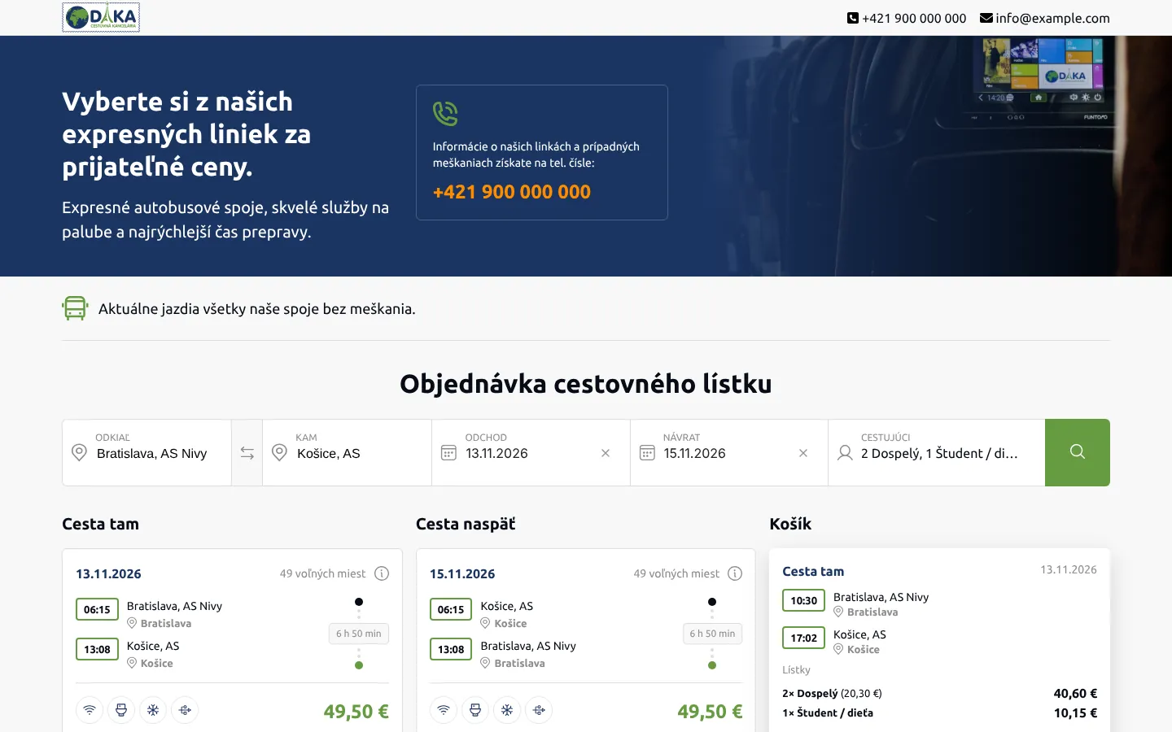The width and height of the screenshot is (1172, 732).
Task: Open the Návrat date picker
Action: tap(729, 453)
